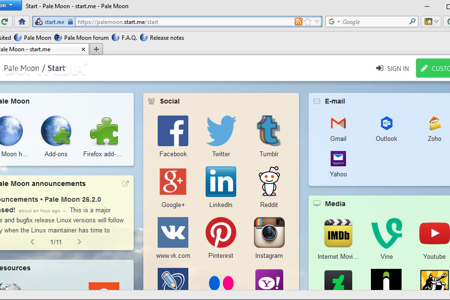Close the Pale Moon start.me tab

point(83,49)
